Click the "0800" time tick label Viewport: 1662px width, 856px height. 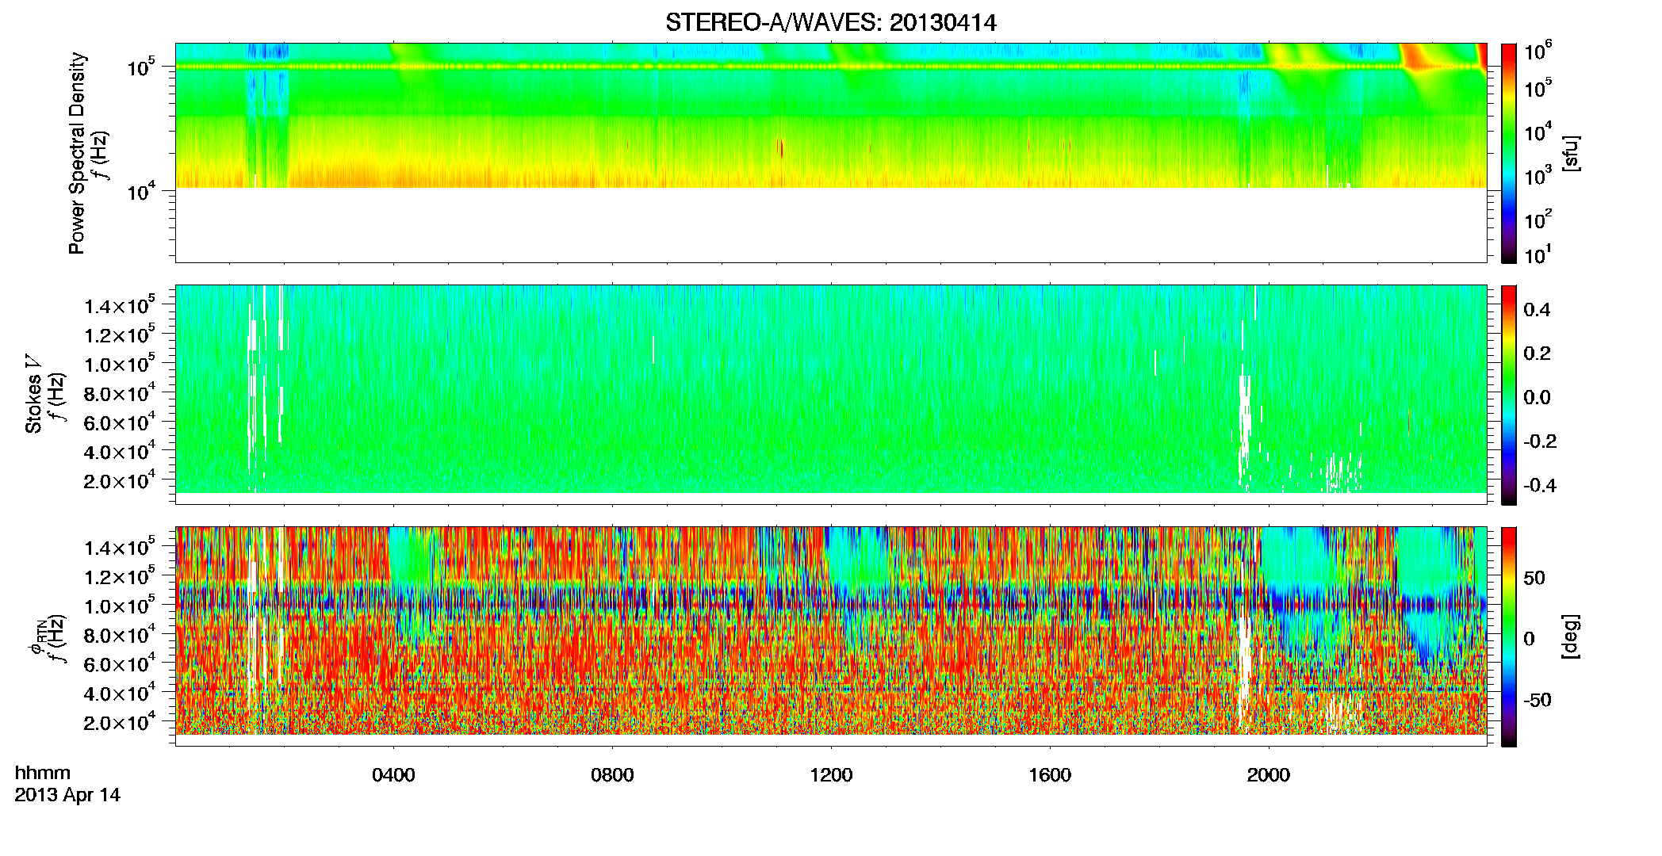click(x=612, y=775)
